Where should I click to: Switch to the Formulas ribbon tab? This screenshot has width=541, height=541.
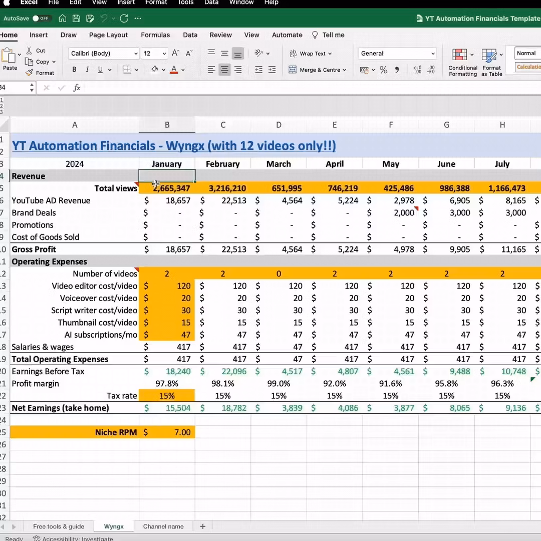click(x=155, y=35)
